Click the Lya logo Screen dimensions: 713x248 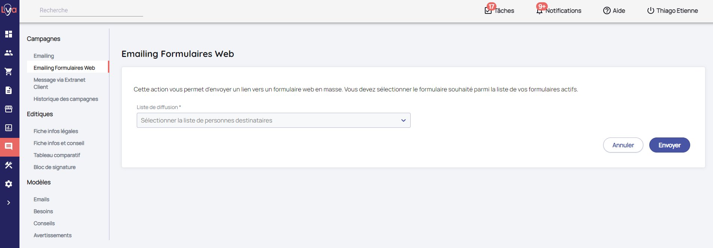point(9,10)
